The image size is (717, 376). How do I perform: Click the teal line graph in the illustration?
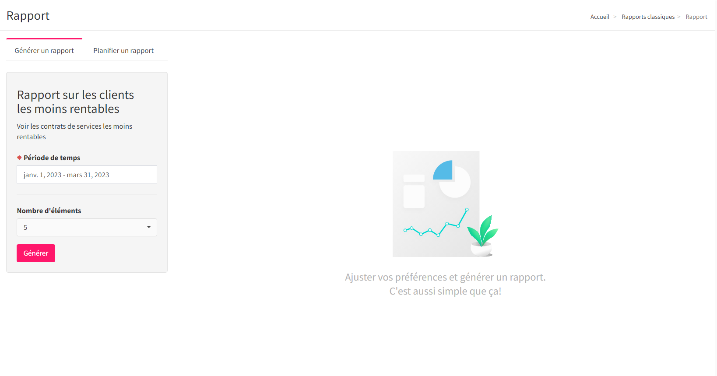[436, 223]
